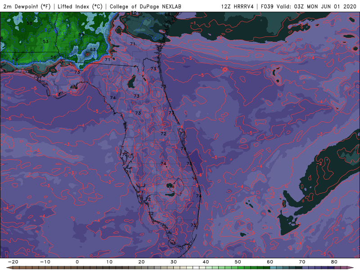Click the '53' dewpoint value on the map
The image size is (360, 270).
[46, 41]
